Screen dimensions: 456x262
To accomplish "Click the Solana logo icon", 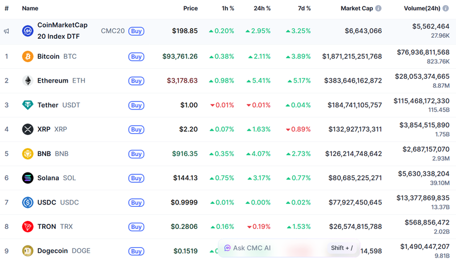I will tap(27, 178).
